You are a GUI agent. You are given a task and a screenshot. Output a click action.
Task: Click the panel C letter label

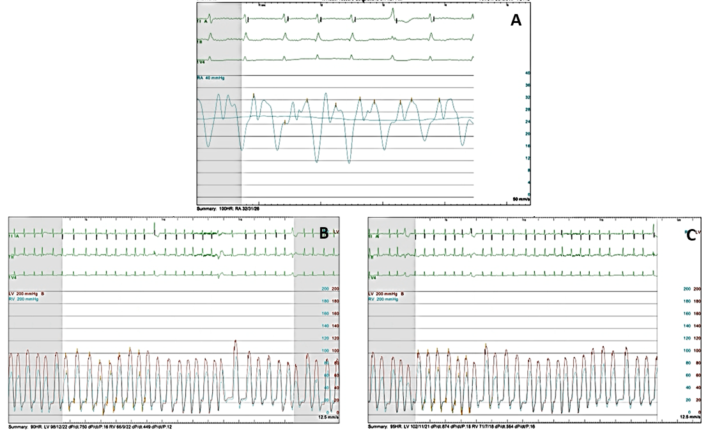pos(690,235)
